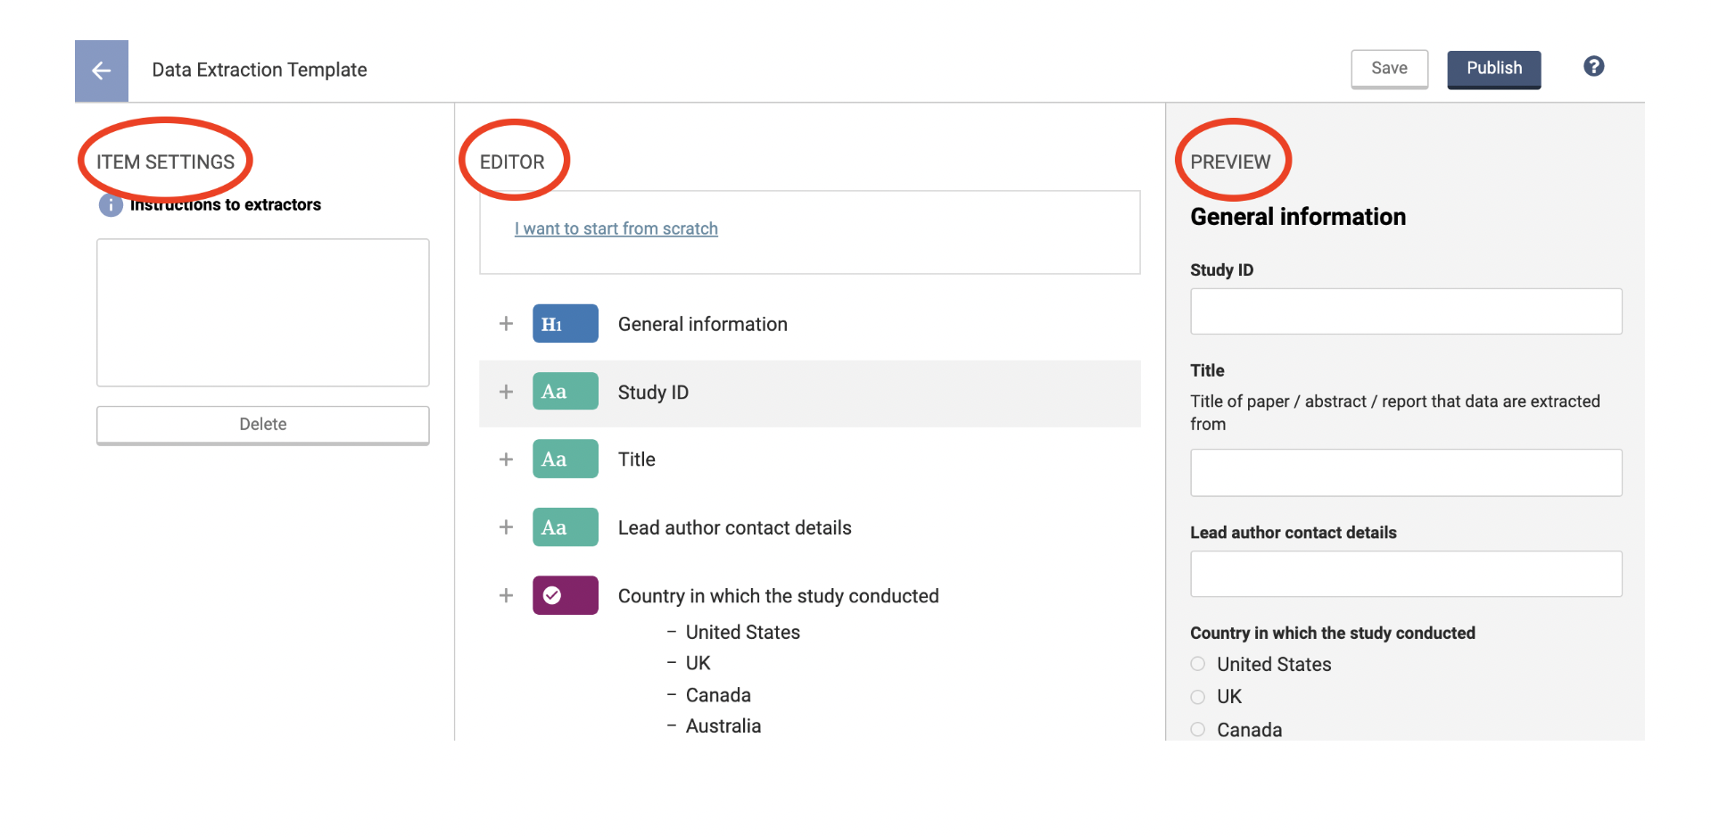Publish the data extraction template
Screen dimensions: 1711x837
pyautogui.click(x=1493, y=69)
